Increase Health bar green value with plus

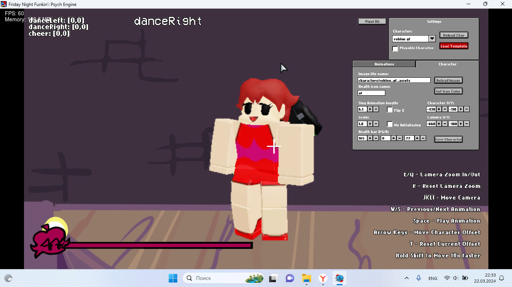pyautogui.click(x=394, y=138)
